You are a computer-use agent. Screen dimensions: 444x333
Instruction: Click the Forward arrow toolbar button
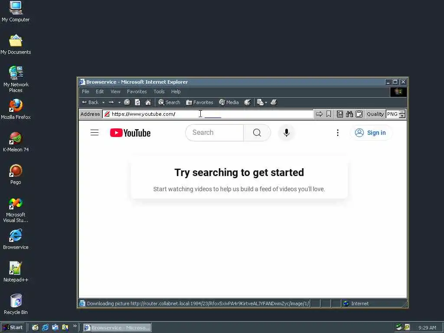(x=111, y=102)
